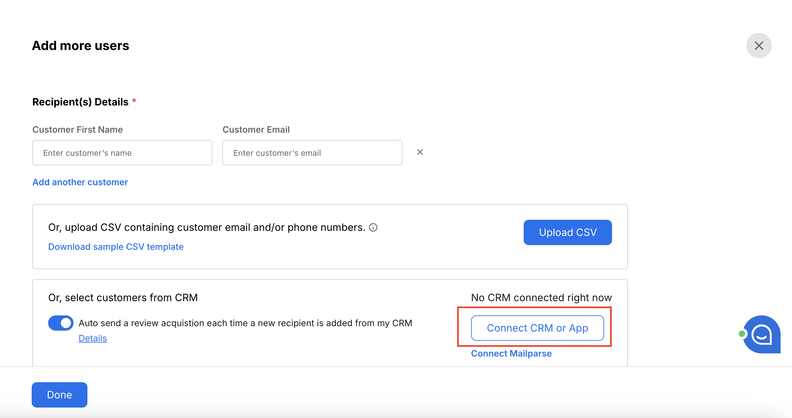Click the Customer First Name label
The height and width of the screenshot is (418, 792).
tap(78, 130)
